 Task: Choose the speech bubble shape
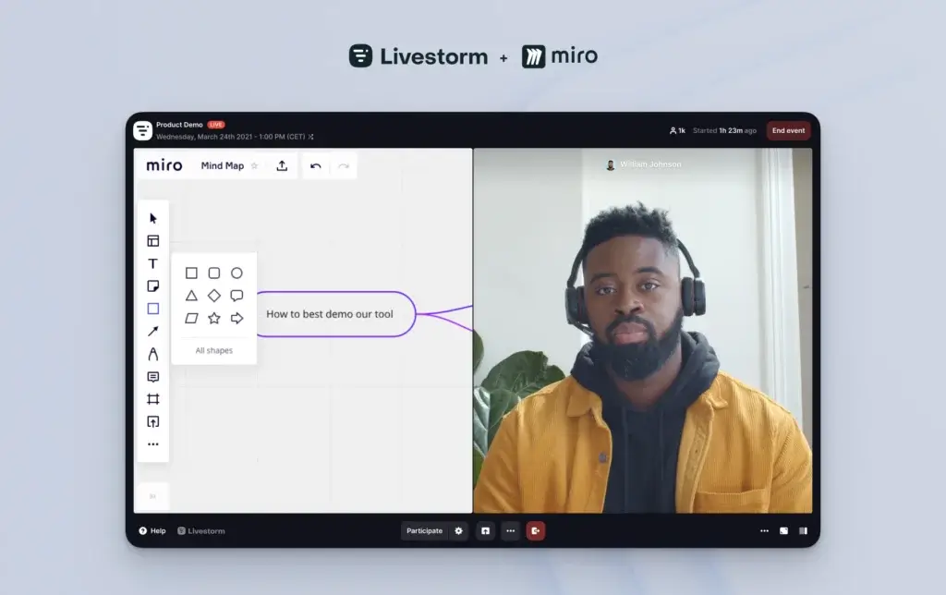236,296
